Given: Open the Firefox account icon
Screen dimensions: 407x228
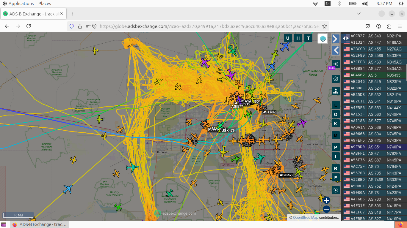Looking at the screenshot, I should 379,26.
